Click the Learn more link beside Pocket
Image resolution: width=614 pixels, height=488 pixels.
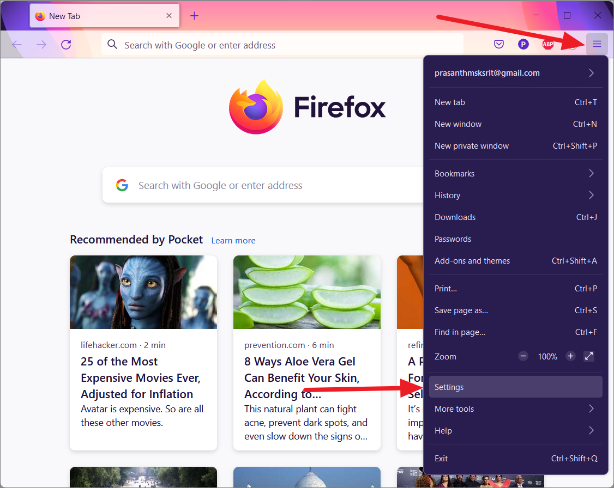[x=233, y=241]
